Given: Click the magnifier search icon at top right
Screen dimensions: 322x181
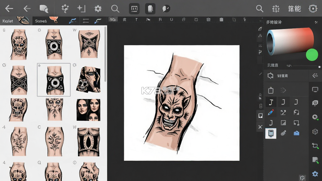Looking at the screenshot, I should coord(259,8).
